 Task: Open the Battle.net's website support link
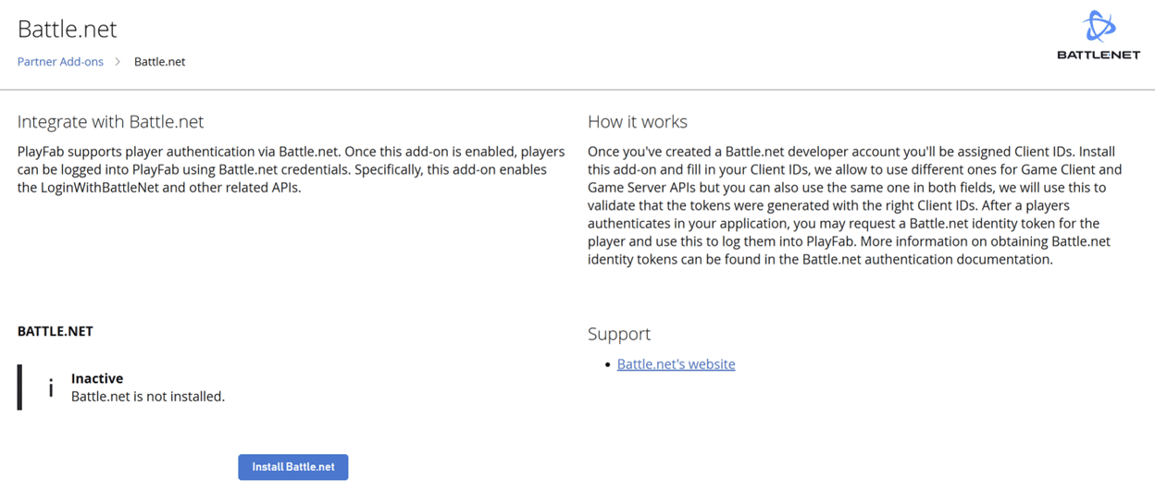click(676, 364)
